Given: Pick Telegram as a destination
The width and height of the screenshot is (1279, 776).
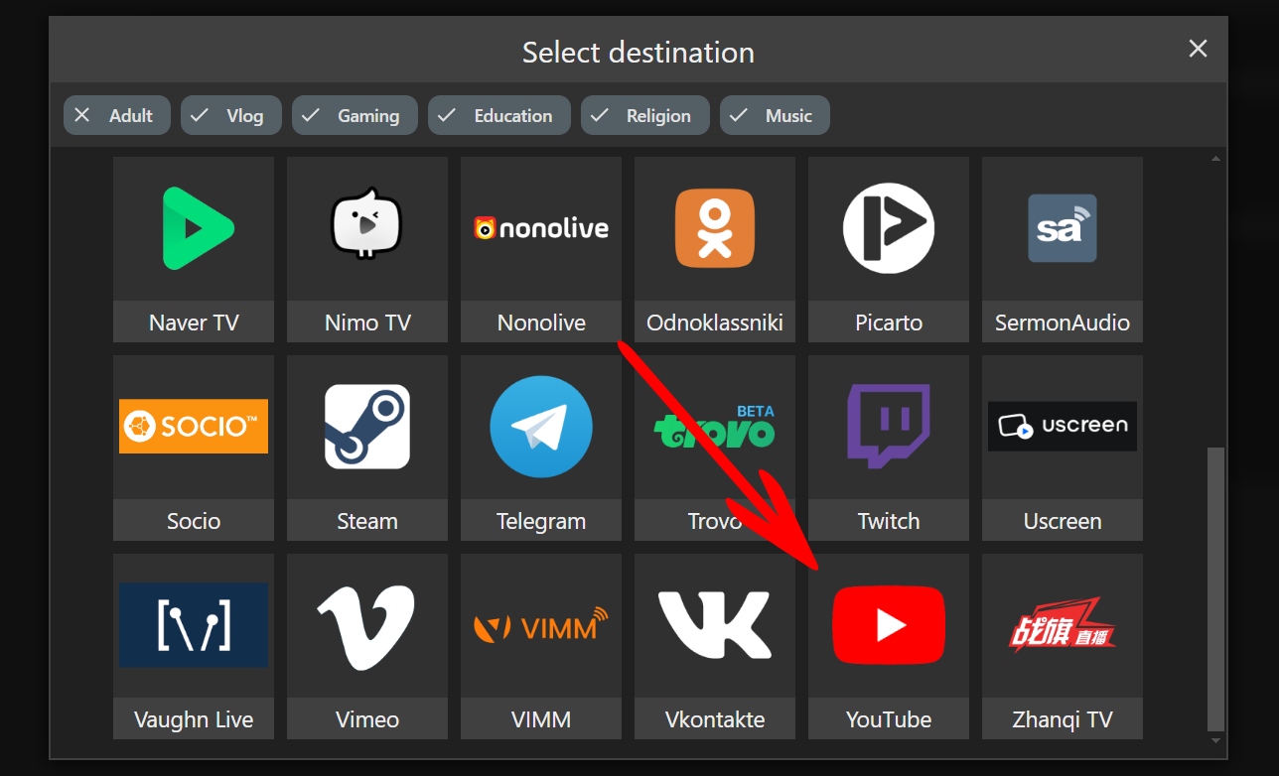Looking at the screenshot, I should [540, 449].
